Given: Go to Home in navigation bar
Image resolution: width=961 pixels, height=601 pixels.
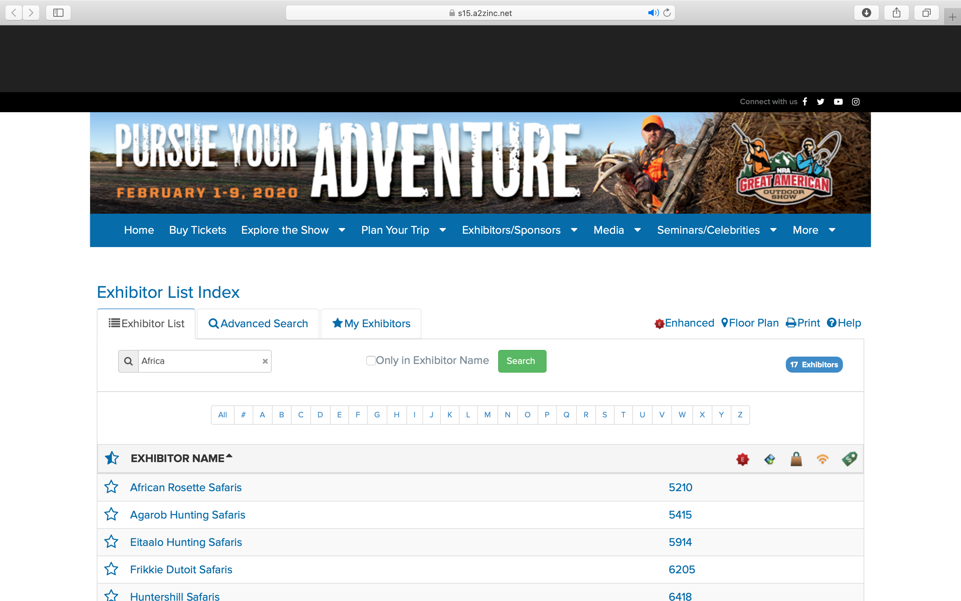Looking at the screenshot, I should (139, 230).
